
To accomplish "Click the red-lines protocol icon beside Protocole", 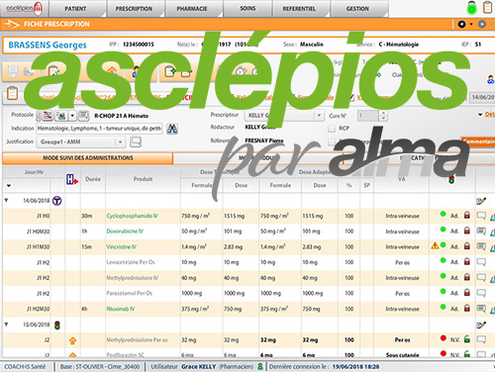I will point(48,116).
